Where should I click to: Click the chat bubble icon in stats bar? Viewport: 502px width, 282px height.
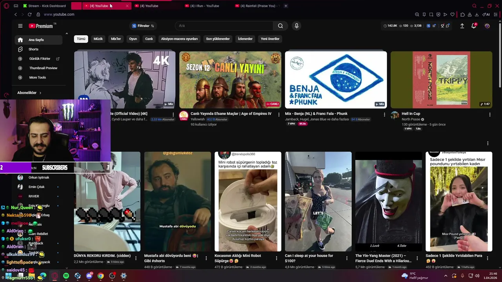(x=448, y=26)
